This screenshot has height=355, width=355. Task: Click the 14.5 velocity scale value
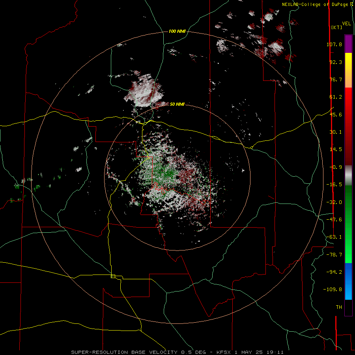336,149
